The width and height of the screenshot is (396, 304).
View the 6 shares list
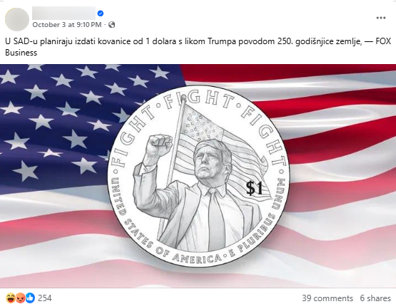(375, 298)
